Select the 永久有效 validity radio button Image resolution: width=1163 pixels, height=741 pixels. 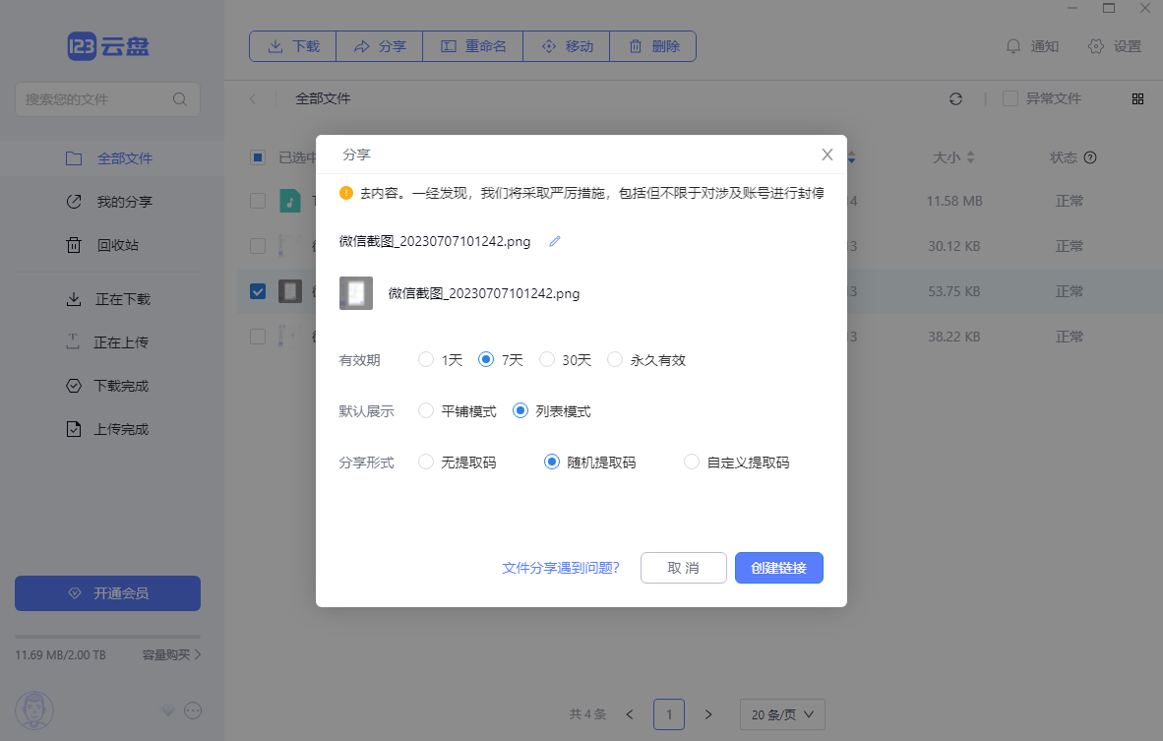[615, 359]
